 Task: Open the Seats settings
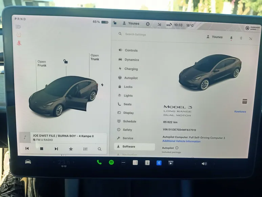click(125, 104)
